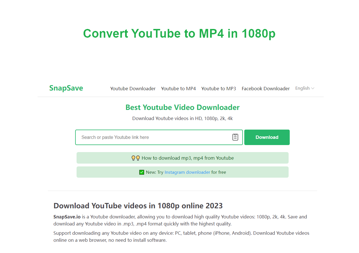The width and height of the screenshot is (359, 253).
Task: Click the green checkmark icon beside "New"
Action: 142,172
